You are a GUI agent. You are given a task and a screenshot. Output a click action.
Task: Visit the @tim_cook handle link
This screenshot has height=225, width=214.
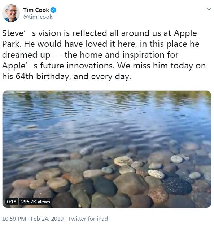[38, 17]
